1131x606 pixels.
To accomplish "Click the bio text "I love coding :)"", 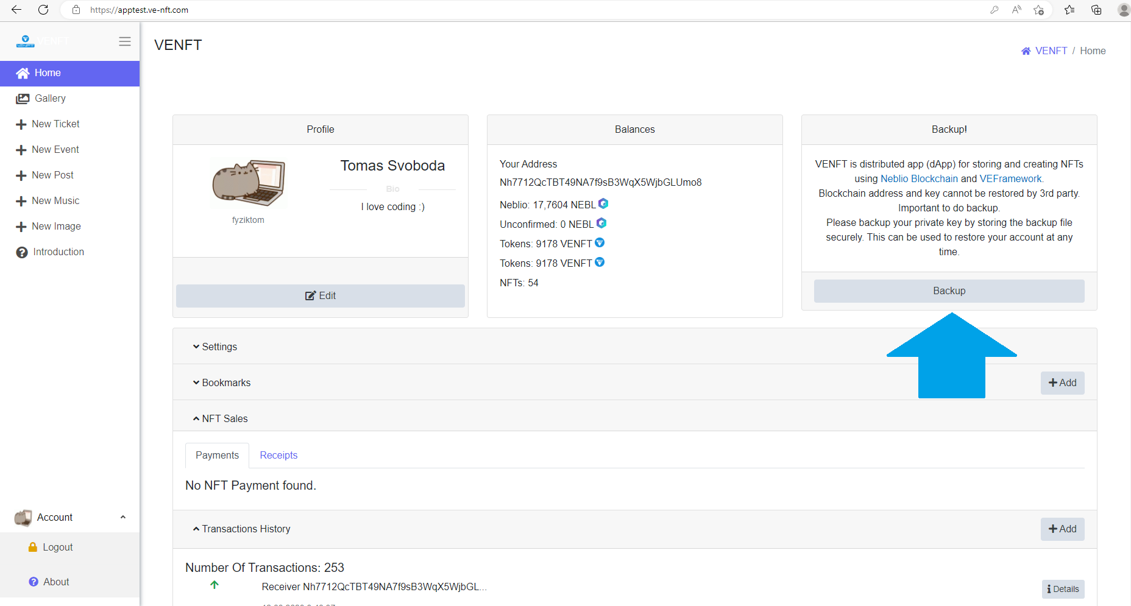I will [392, 207].
